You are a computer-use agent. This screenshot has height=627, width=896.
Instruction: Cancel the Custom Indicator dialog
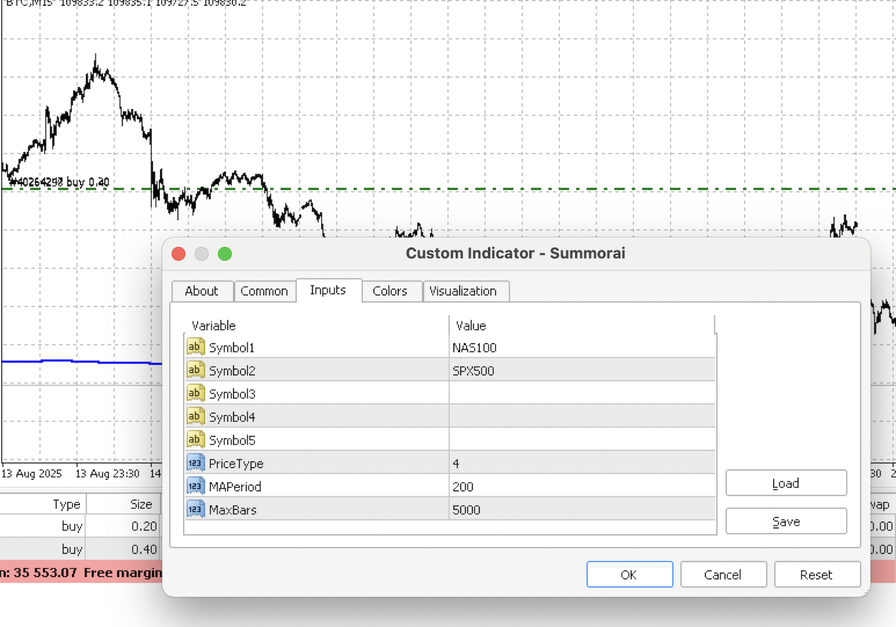point(723,575)
